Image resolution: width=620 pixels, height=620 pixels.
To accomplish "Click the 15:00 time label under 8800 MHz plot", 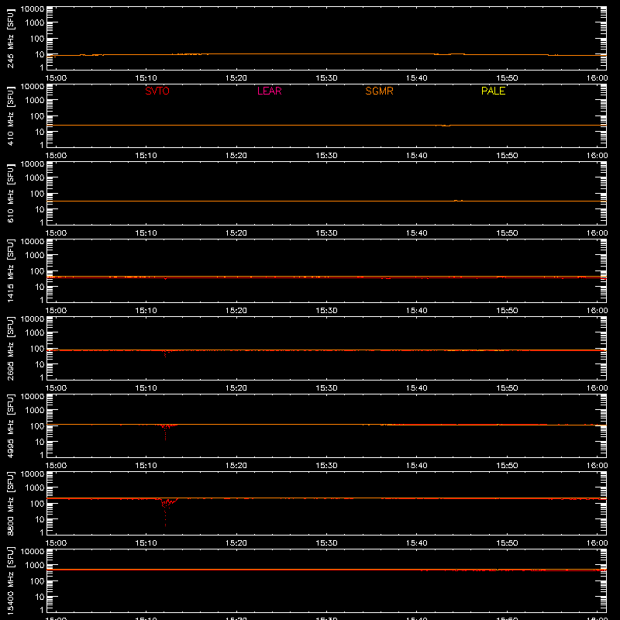I will 56,543.
